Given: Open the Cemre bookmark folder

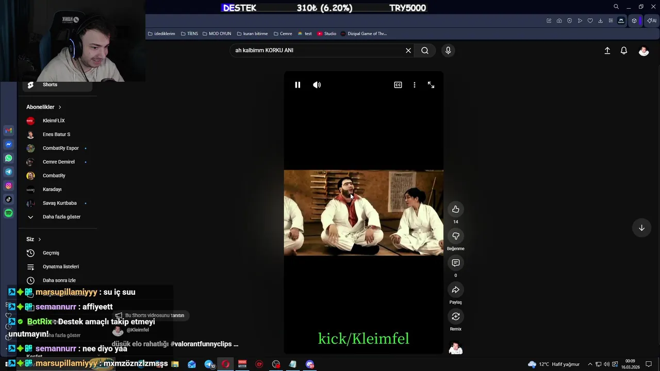Looking at the screenshot, I should (283, 33).
